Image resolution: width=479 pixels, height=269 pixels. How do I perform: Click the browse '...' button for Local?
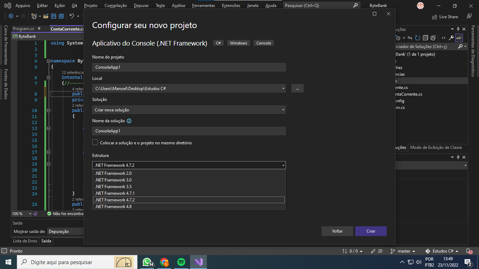pos(297,89)
